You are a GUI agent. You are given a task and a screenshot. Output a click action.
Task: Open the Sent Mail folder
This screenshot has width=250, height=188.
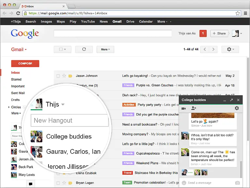click(x=18, y=93)
